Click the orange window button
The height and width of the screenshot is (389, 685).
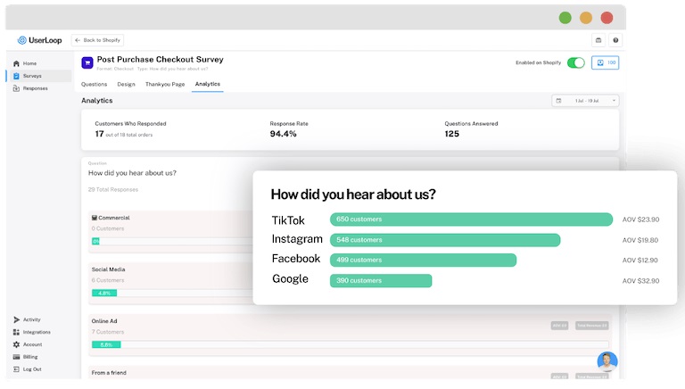coord(585,18)
